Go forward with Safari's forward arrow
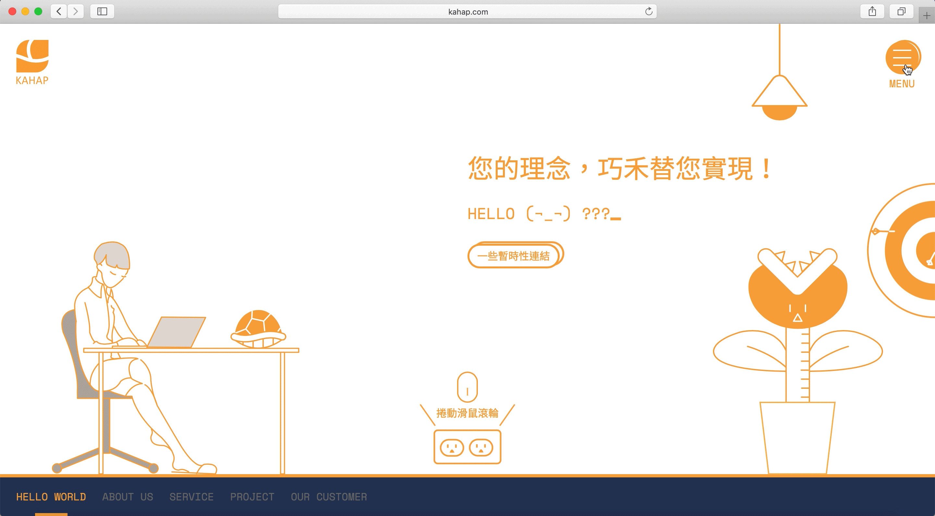 pyautogui.click(x=76, y=12)
